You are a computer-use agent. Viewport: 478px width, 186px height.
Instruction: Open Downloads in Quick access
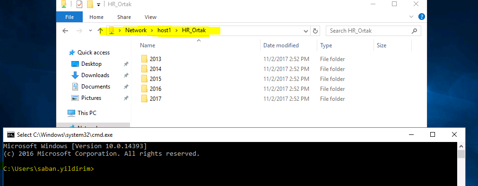click(95, 75)
